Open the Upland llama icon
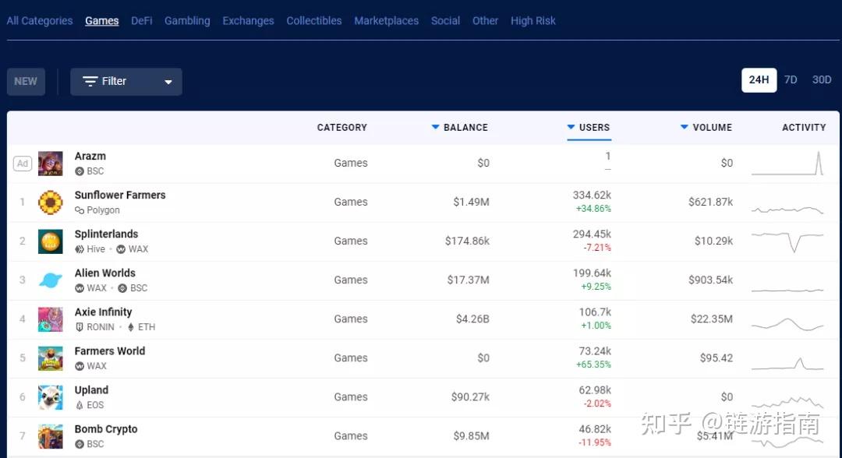Viewport: 842px width, 458px height. (x=51, y=397)
